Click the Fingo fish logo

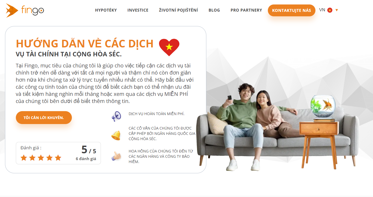tap(25, 11)
